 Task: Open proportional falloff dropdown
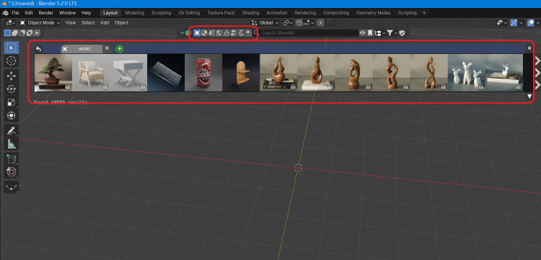click(x=330, y=23)
